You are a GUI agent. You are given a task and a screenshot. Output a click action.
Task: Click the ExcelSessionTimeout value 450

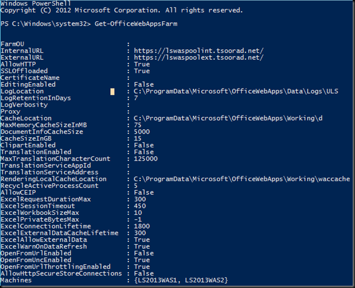pyautogui.click(x=140, y=206)
